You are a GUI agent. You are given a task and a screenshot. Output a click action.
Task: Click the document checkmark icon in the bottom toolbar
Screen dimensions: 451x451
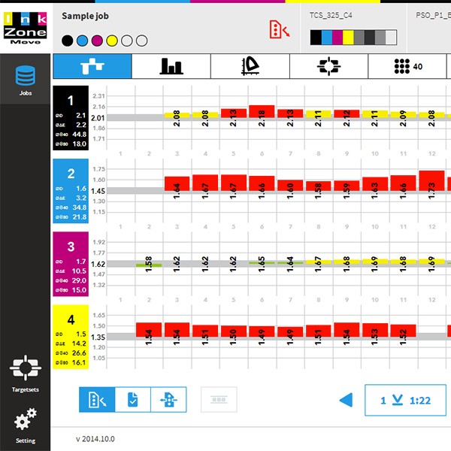[x=133, y=399]
